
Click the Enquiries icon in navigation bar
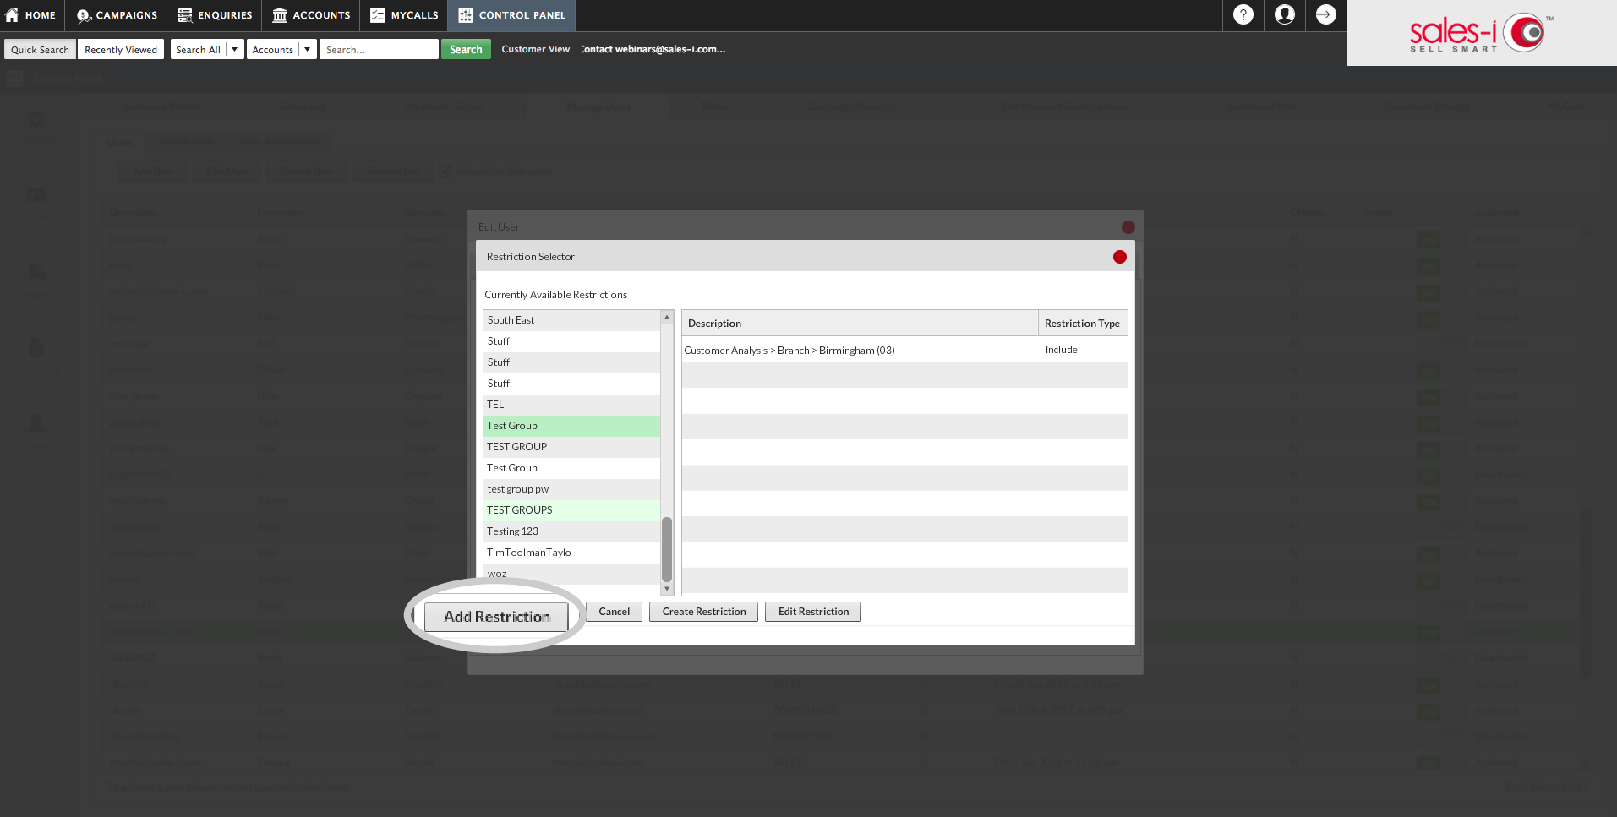(185, 15)
